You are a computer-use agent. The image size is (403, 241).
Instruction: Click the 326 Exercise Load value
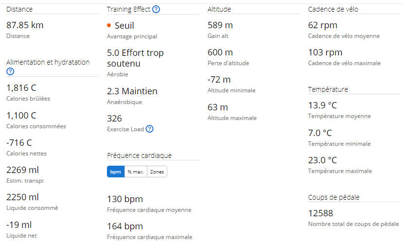tap(114, 119)
